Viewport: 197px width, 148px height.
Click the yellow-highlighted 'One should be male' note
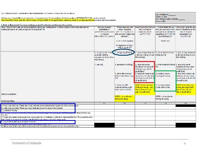59,20
